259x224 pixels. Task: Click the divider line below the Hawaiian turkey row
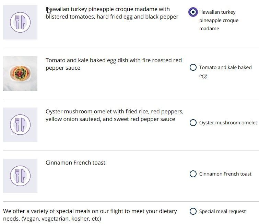(131, 48)
